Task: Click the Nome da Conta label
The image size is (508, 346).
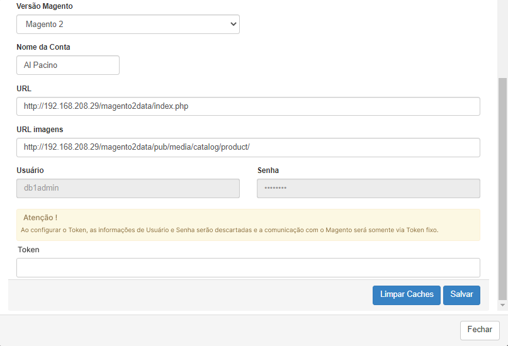Action: (43, 47)
